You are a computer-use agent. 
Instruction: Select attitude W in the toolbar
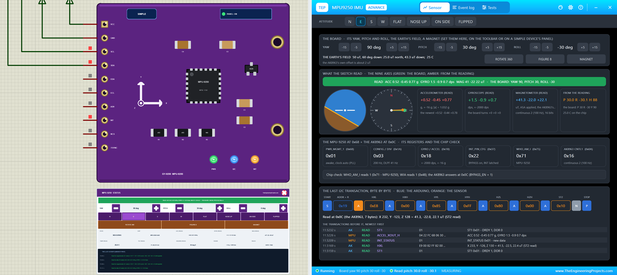point(383,22)
